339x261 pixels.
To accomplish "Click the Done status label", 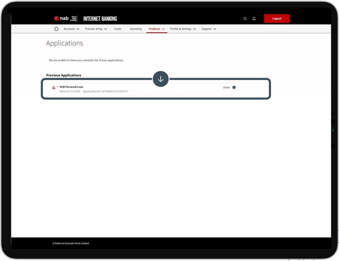I will pyautogui.click(x=226, y=87).
